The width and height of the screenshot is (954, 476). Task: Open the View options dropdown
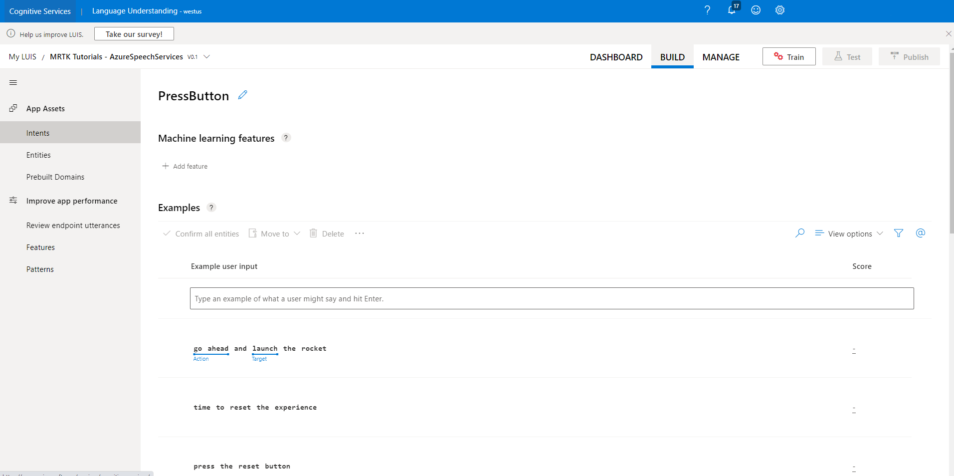coord(849,234)
